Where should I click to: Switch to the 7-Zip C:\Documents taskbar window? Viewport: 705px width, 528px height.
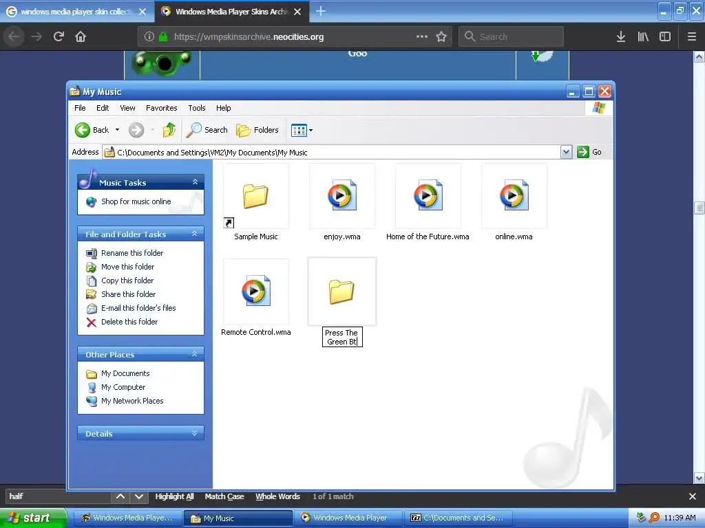(x=459, y=518)
